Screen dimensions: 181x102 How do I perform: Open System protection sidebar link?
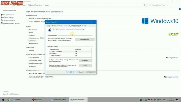[9, 20]
